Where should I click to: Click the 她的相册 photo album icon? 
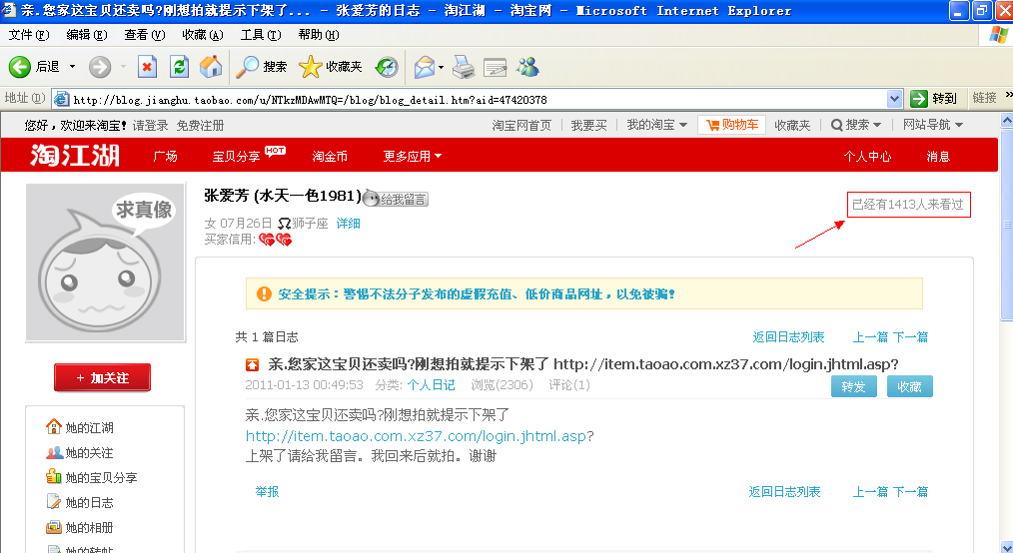(x=54, y=527)
